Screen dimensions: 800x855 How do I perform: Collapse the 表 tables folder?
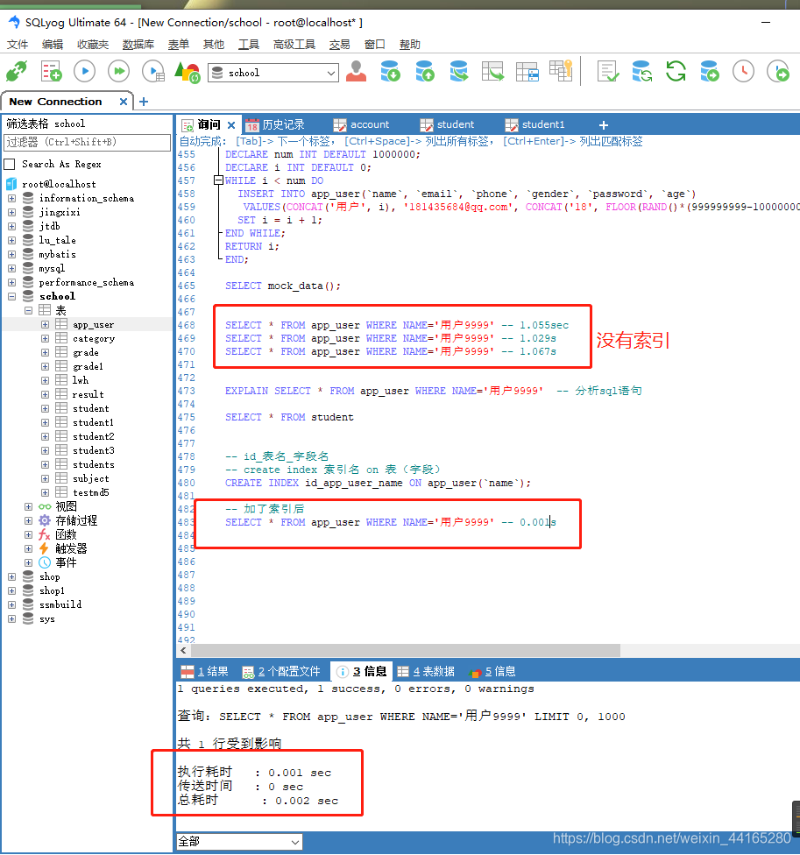click(28, 310)
